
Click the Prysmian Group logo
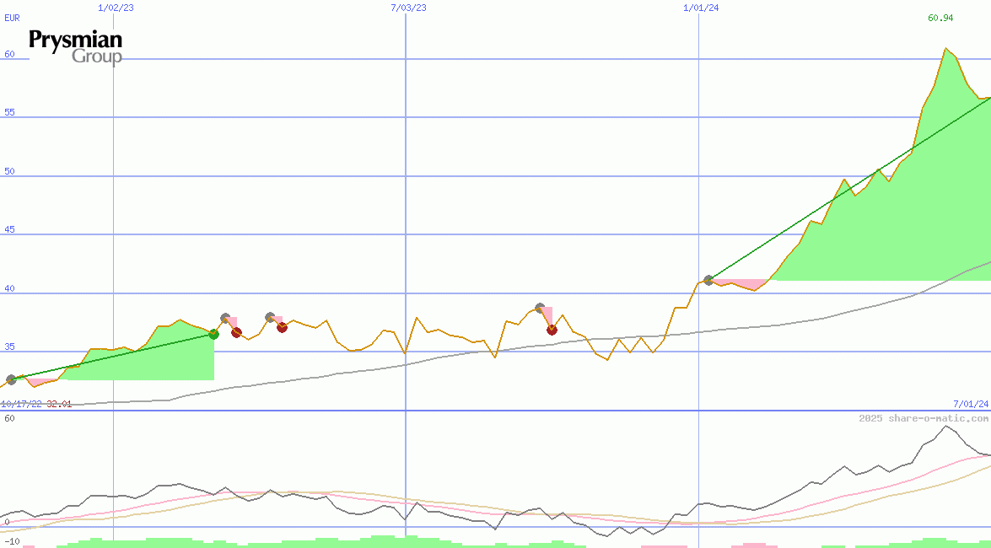click(75, 46)
